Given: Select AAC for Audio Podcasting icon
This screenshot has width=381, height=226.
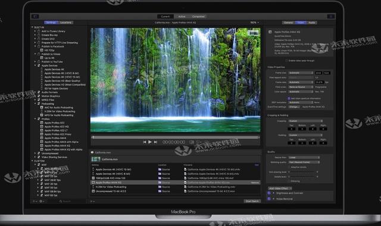Looking at the screenshot, I should [42, 107].
